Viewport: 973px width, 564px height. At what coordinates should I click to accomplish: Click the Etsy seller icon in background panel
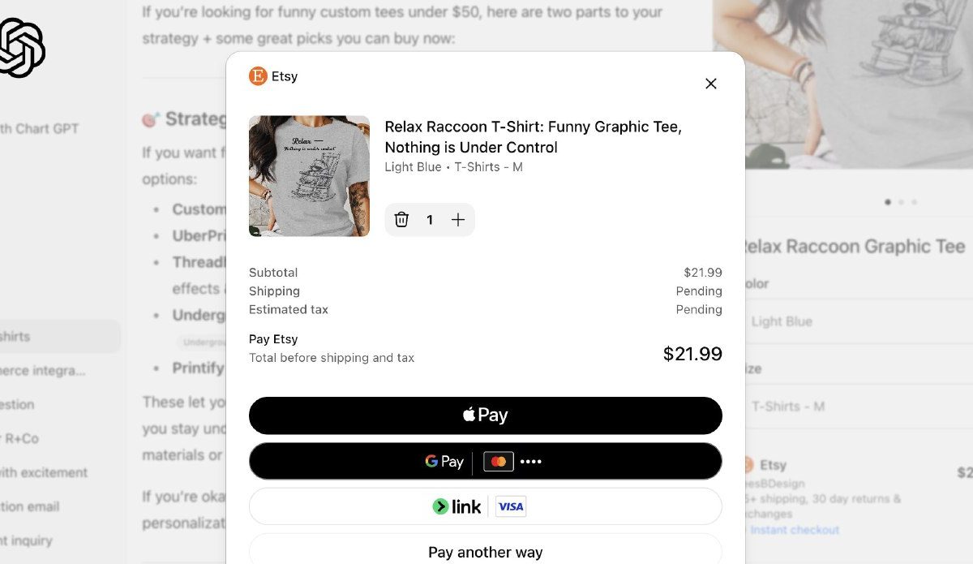(x=748, y=465)
